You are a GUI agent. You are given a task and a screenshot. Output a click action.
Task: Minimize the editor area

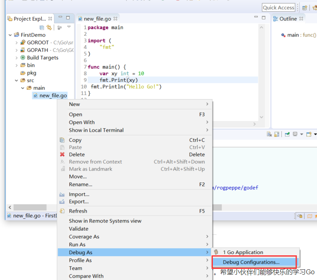click(256, 17)
